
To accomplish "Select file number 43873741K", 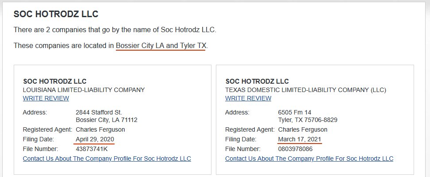I will click(92, 149).
